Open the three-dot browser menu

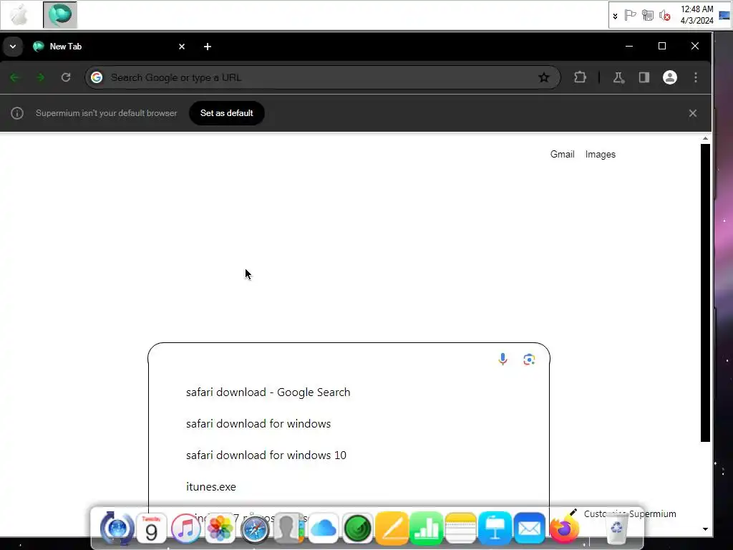(696, 77)
